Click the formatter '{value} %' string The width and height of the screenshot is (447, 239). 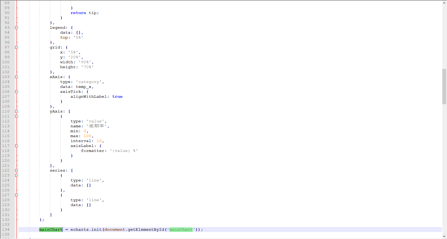[x=124, y=151]
